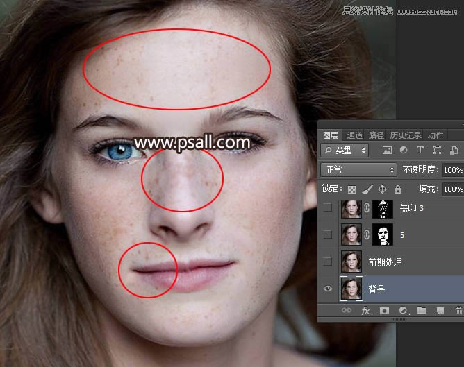Click the 不透明度 opacity value field
The height and width of the screenshot is (367, 464).
[452, 169]
